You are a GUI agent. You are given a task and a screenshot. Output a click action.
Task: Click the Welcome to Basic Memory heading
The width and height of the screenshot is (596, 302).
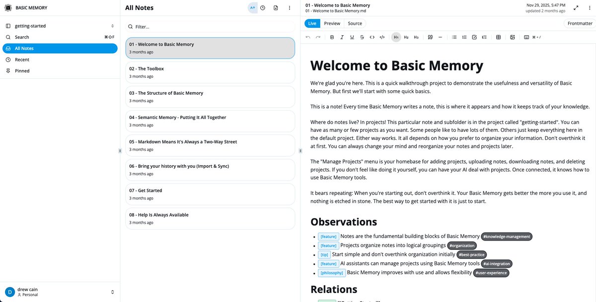pos(397,66)
